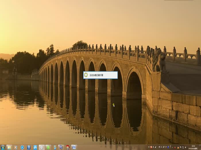This screenshot has width=201, height=150.
Task: Open volume control speaker icon
Action: [x=185, y=147]
